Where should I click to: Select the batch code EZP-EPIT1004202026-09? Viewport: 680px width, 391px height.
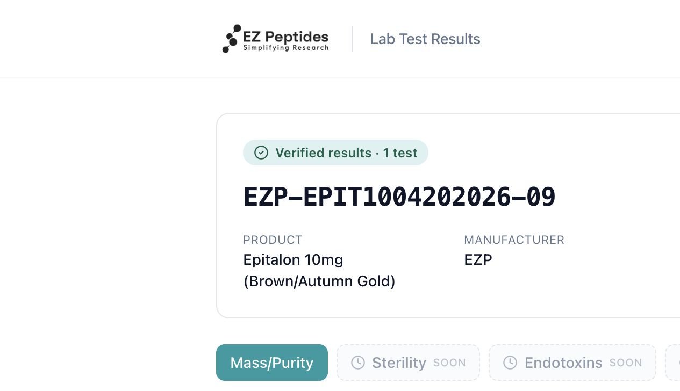point(399,197)
